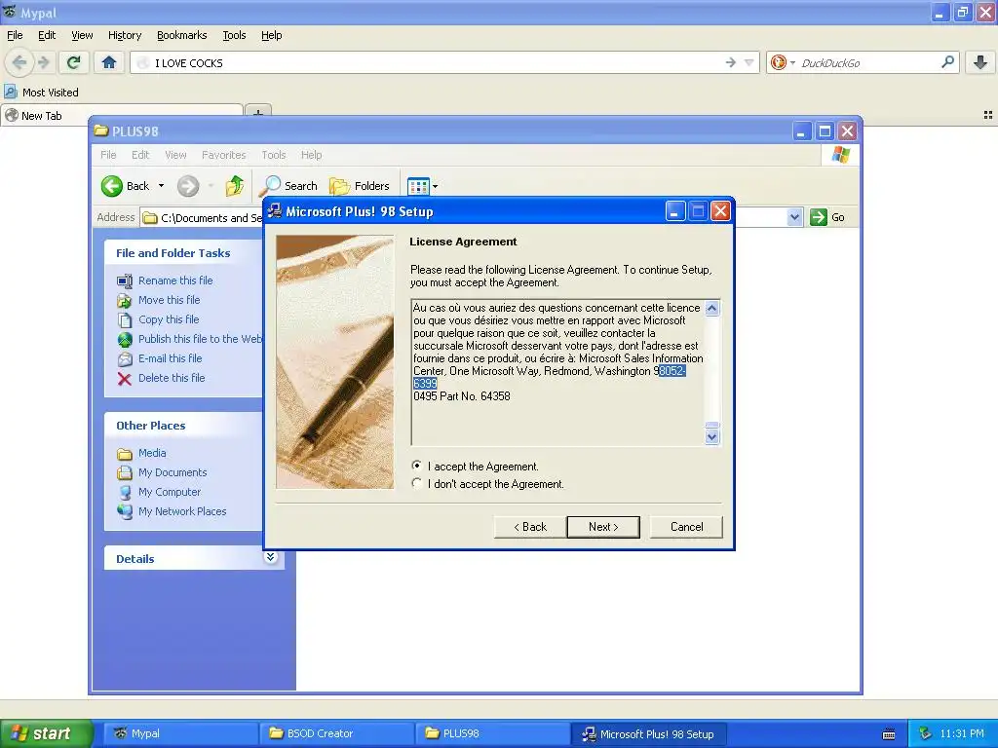This screenshot has width=998, height=748.
Task: Click the Next button in Setup
Action: point(603,527)
